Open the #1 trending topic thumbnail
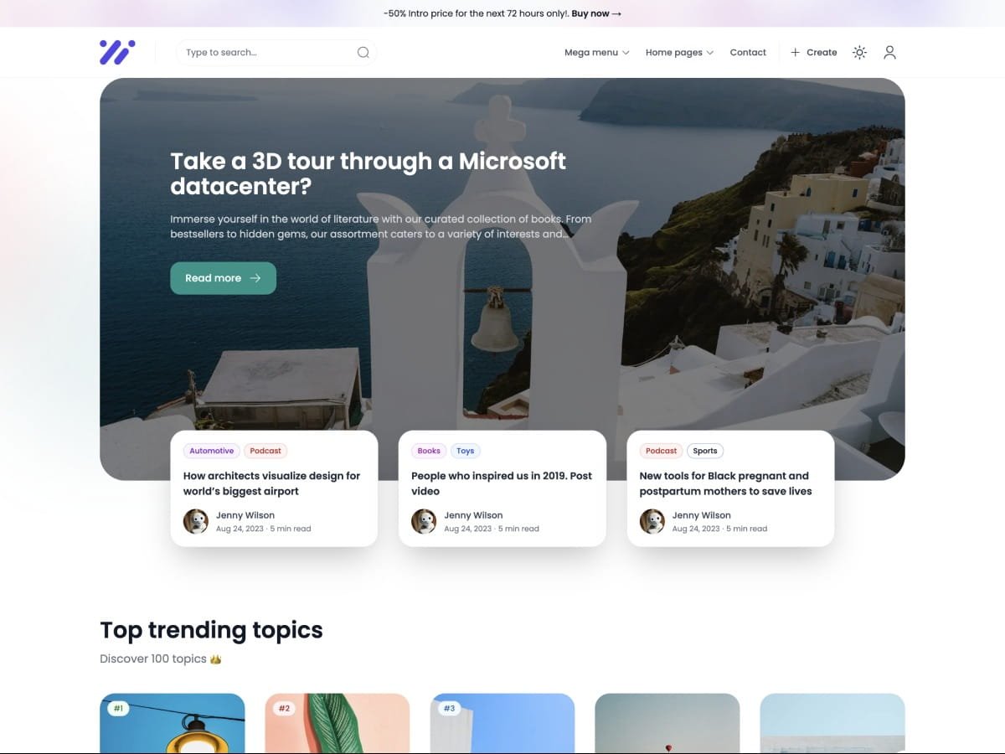This screenshot has width=1005, height=754. [173, 724]
